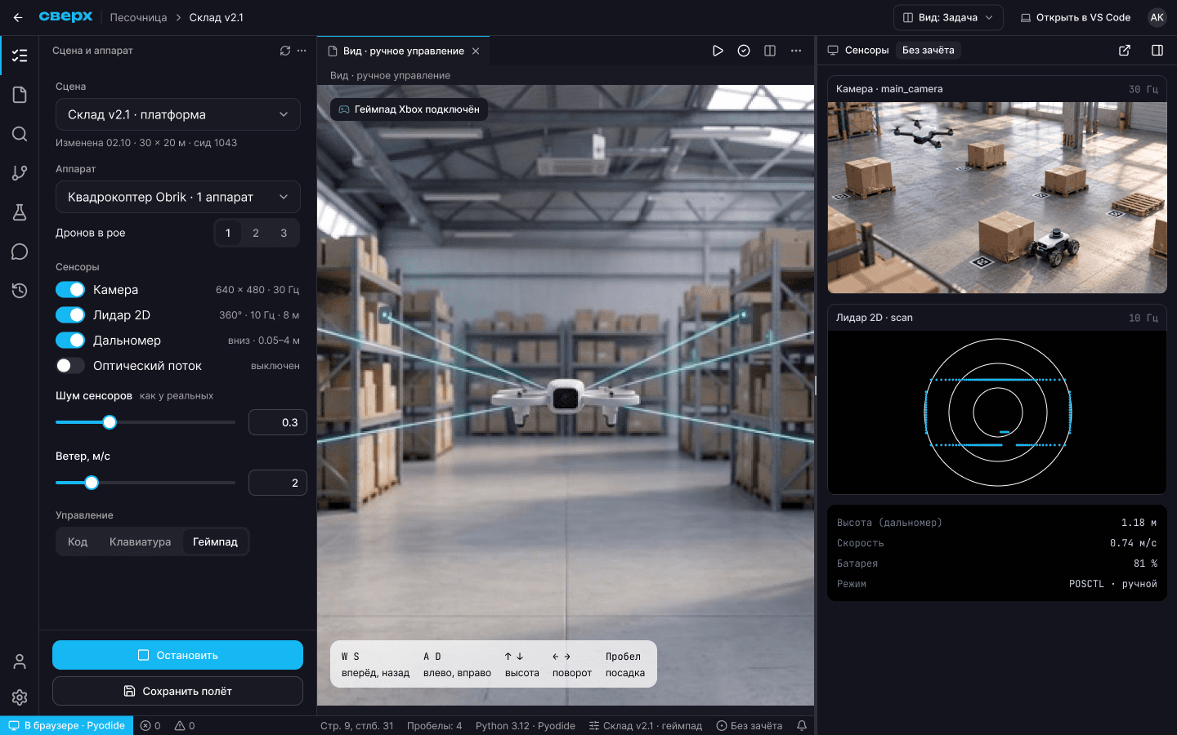The height and width of the screenshot is (735, 1177).
Task: Open settings gear in sidebar
Action: coord(20,697)
